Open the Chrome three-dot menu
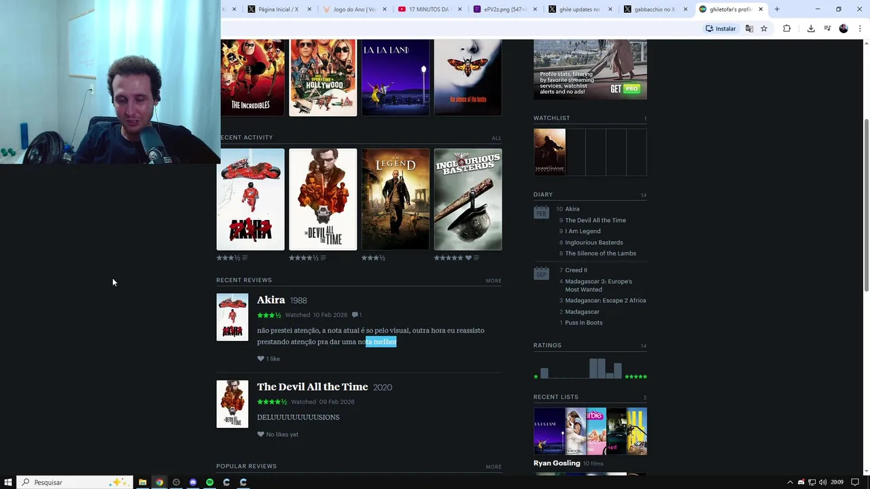The width and height of the screenshot is (870, 489). coord(860,29)
